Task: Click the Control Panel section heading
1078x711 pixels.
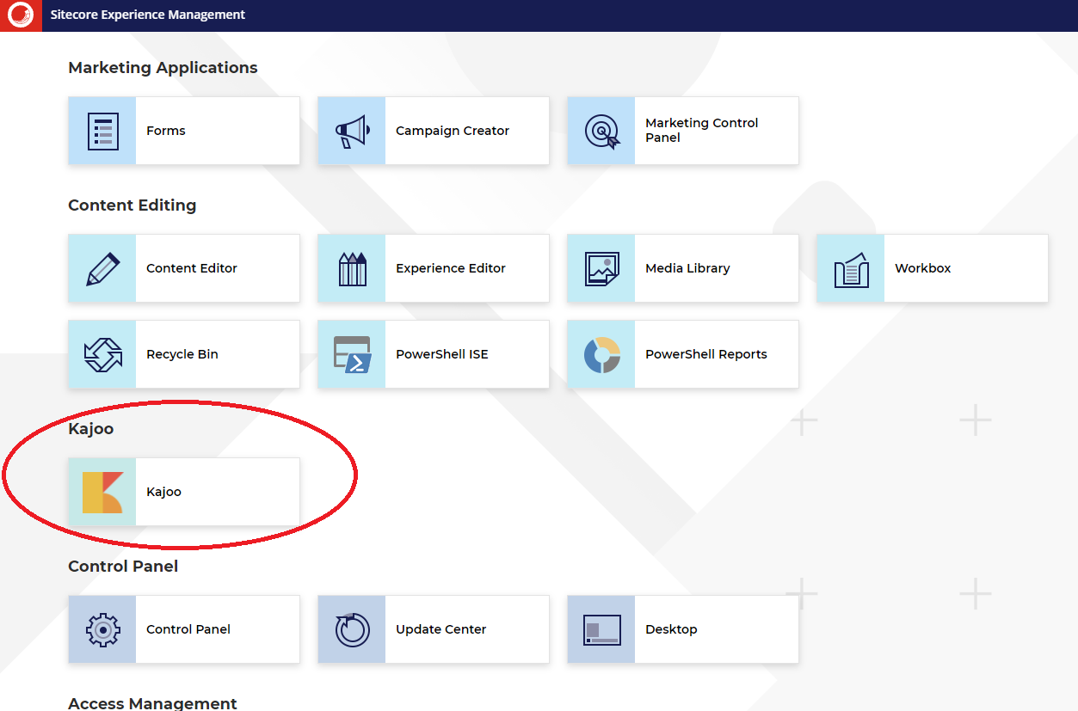Action: tap(123, 567)
